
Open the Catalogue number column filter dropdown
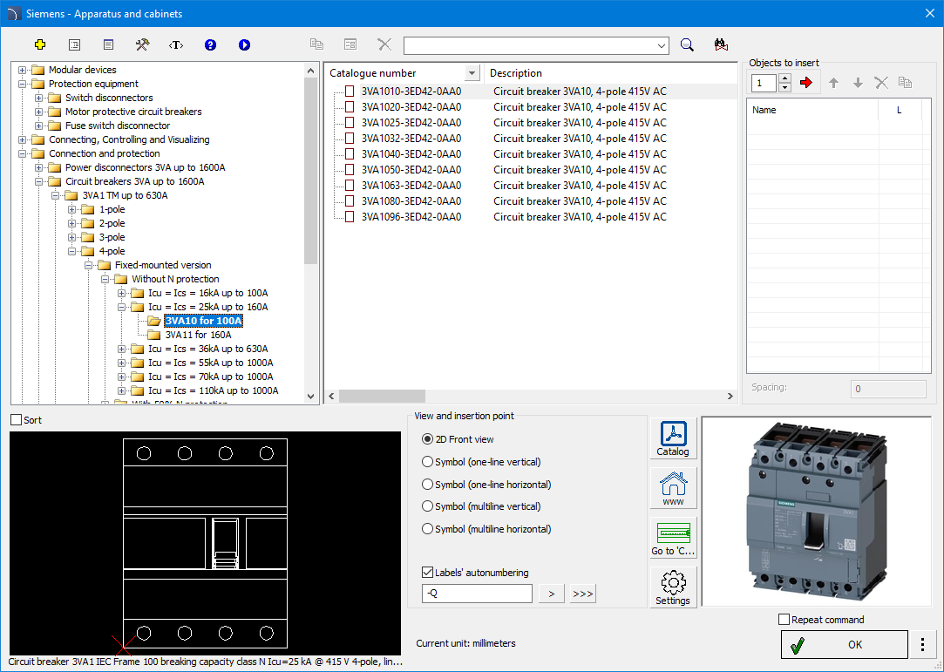pos(472,73)
